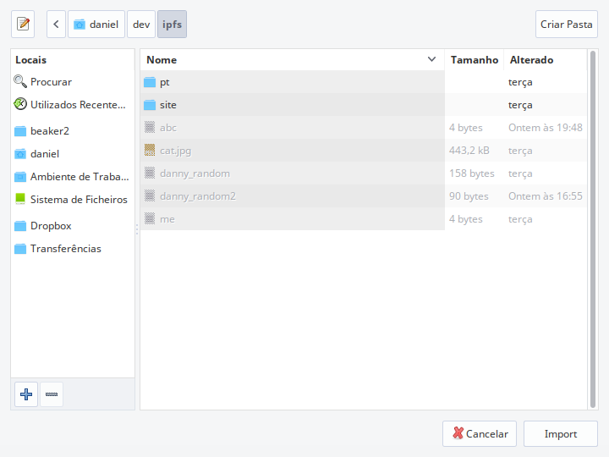609x457 pixels.
Task: Click the Criar Pasta button
Action: (x=566, y=24)
